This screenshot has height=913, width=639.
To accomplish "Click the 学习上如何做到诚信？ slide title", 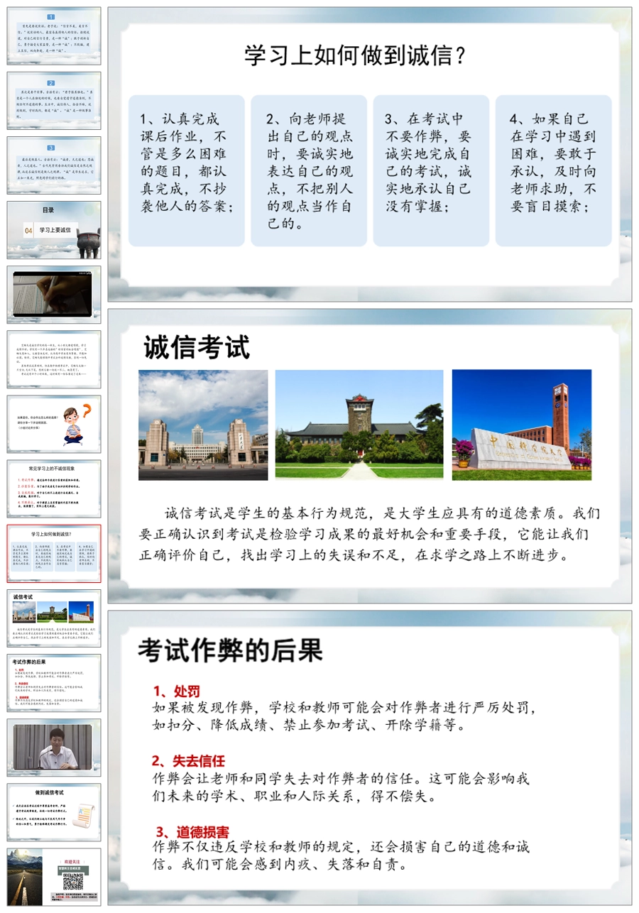I will pyautogui.click(x=356, y=55).
